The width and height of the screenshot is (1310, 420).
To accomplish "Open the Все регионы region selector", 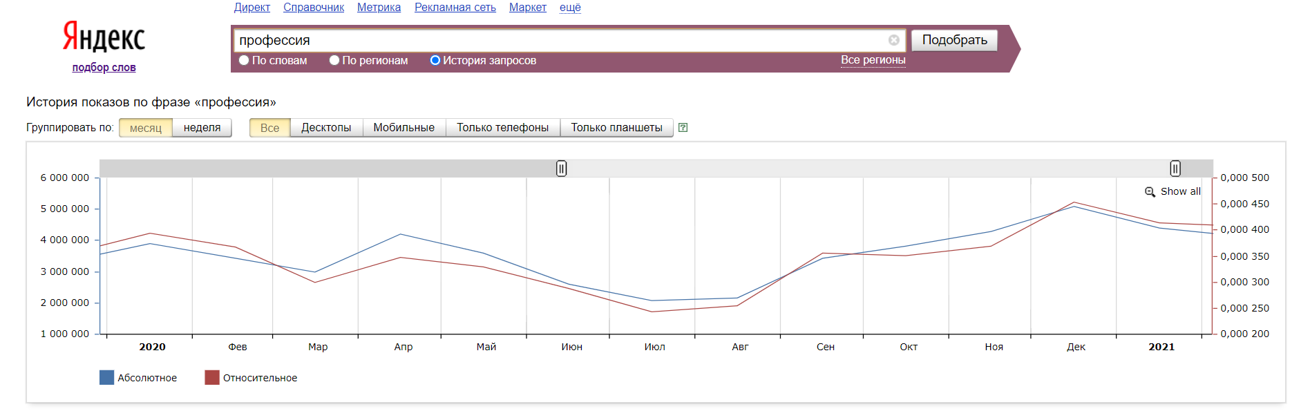I will (873, 60).
